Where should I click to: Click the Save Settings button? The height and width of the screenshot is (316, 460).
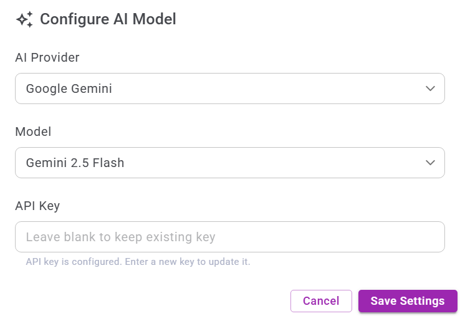click(x=408, y=301)
